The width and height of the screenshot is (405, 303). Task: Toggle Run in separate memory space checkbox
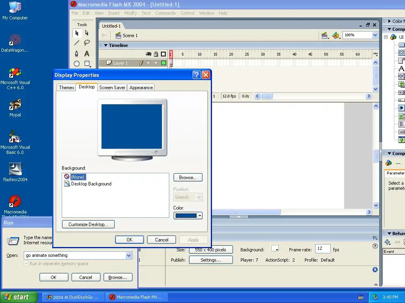(26, 264)
